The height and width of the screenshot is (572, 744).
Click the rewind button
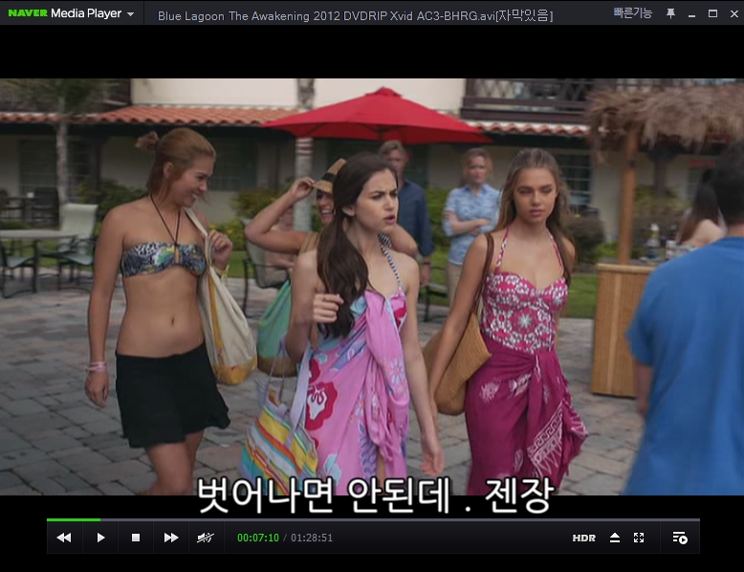(64, 538)
